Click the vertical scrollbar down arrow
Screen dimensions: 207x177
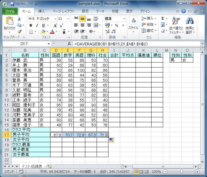pyautogui.click(x=202, y=162)
